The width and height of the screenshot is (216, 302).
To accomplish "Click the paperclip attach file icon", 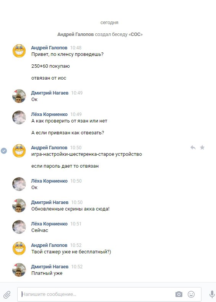I will coord(7,294).
